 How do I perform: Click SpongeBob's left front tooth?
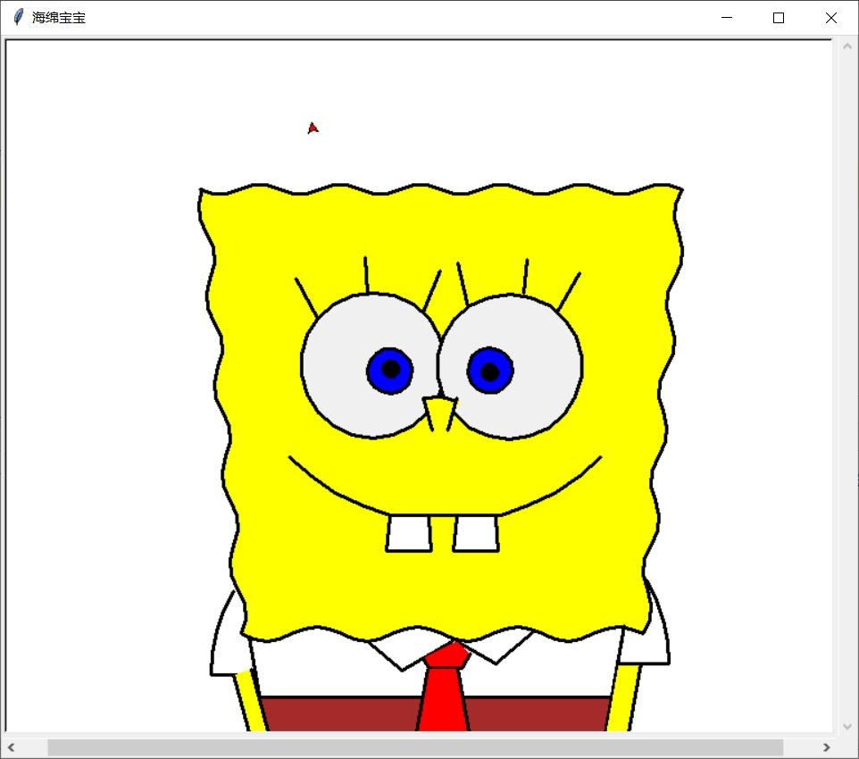[x=409, y=533]
